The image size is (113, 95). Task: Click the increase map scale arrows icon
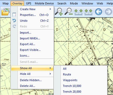pyautogui.click(x=88, y=12)
